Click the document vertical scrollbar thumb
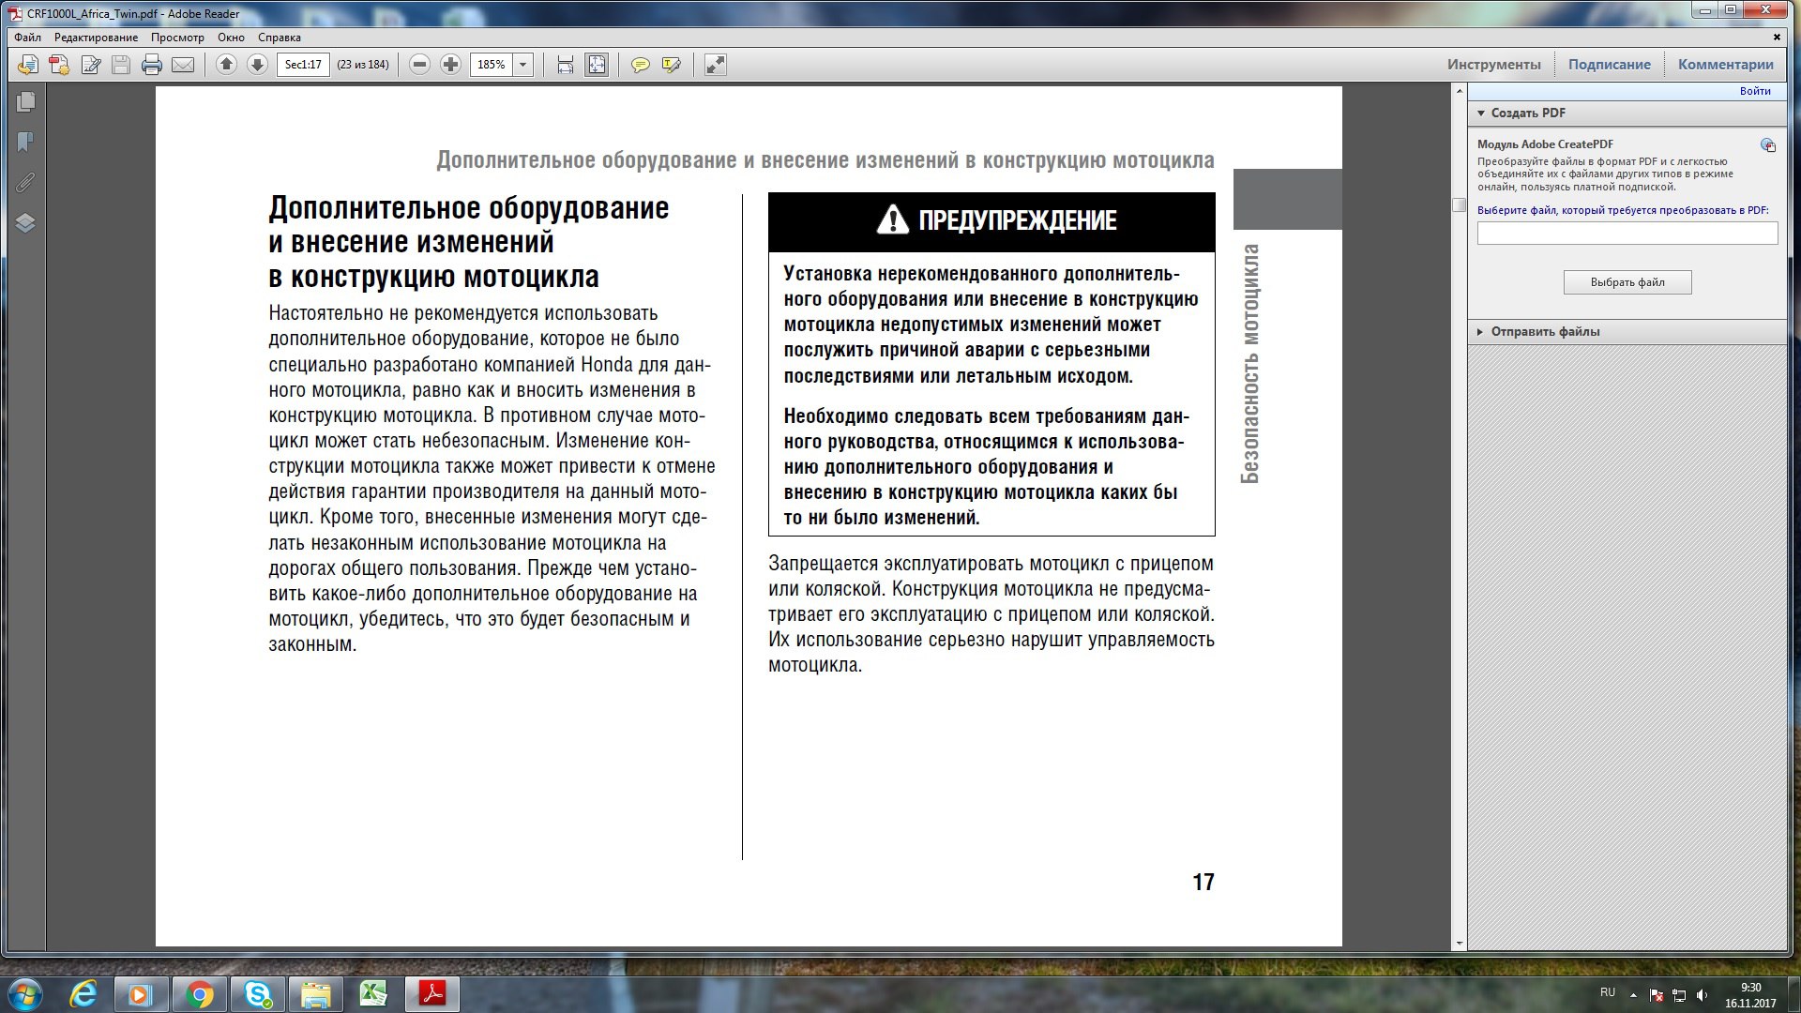Viewport: 1801px width, 1013px height. 1459,205
